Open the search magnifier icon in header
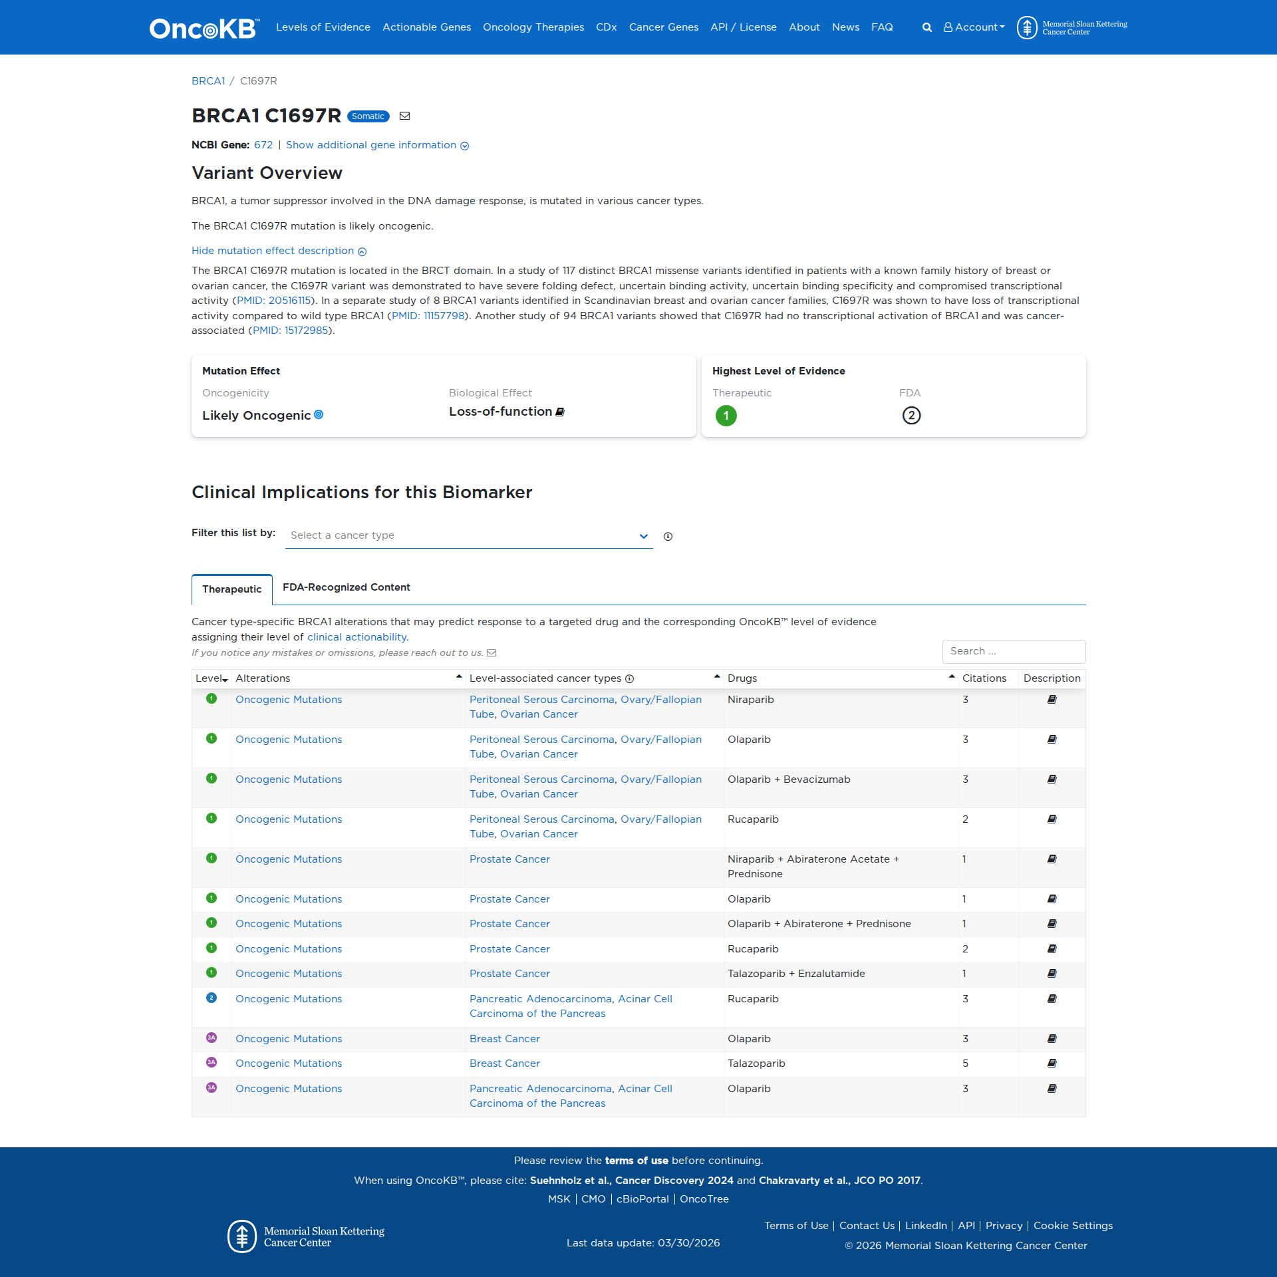The image size is (1277, 1277). pos(926,27)
